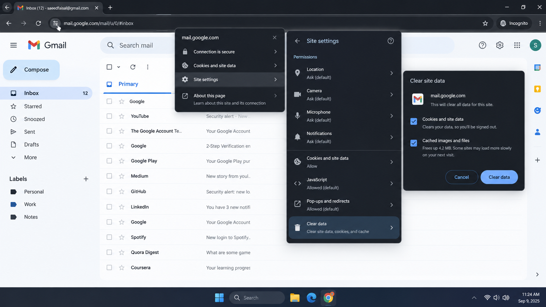Uncheck Cookies and site data checkbox
The width and height of the screenshot is (546, 307).
[414, 121]
